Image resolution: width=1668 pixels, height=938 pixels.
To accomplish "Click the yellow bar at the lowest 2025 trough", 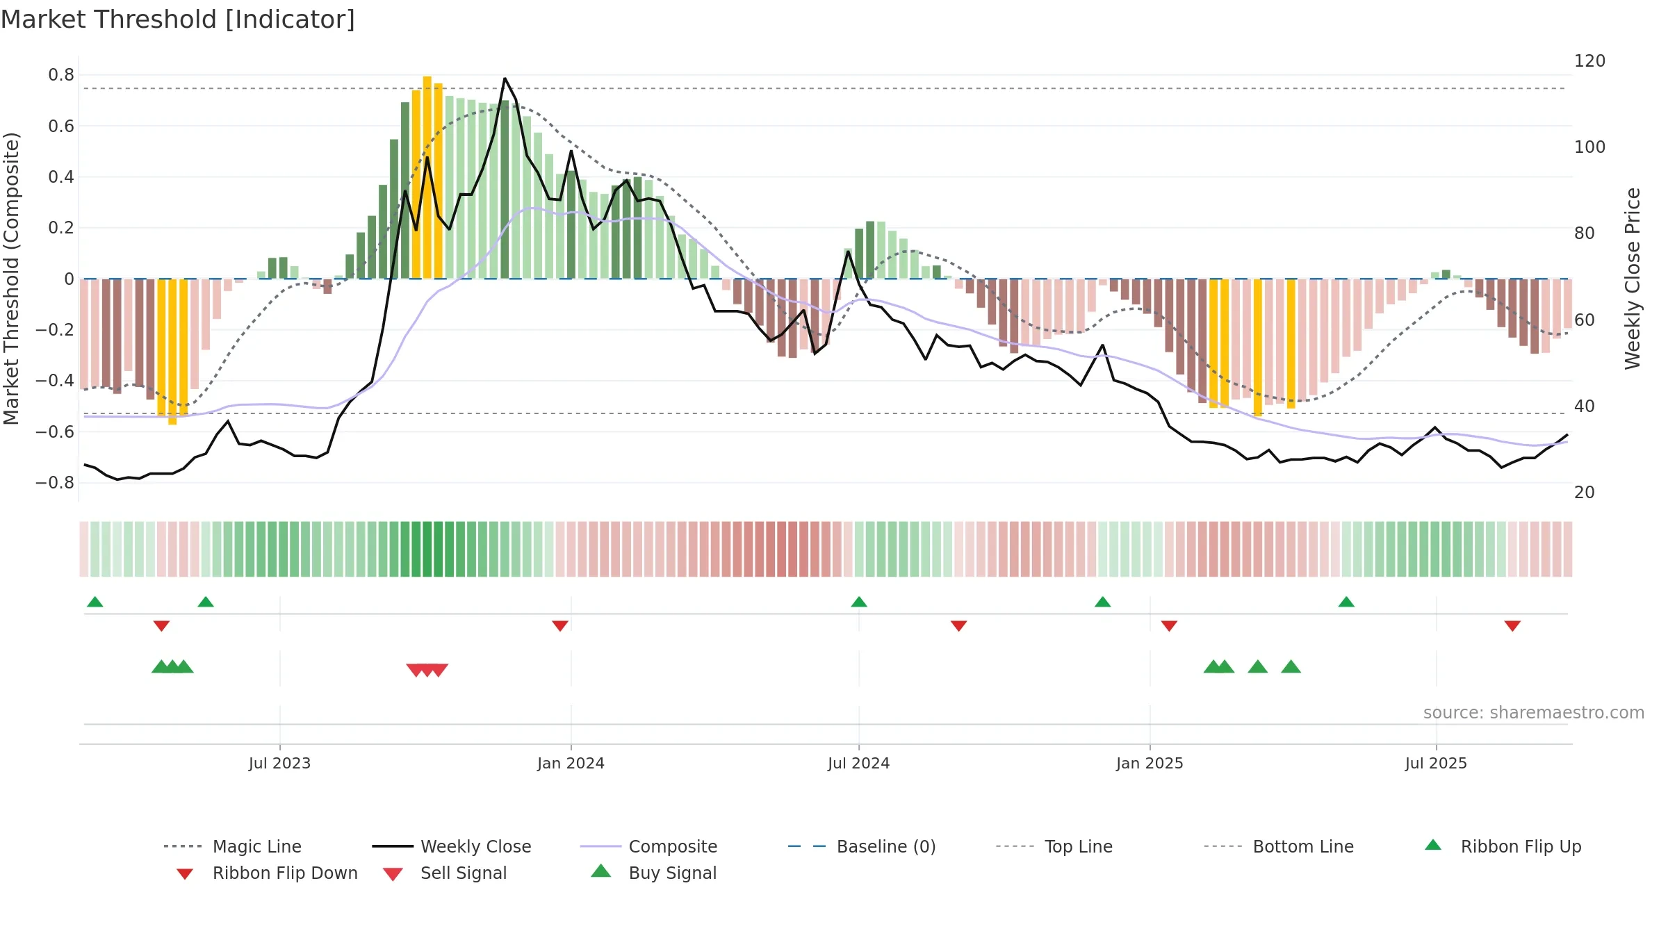I will (x=1258, y=347).
